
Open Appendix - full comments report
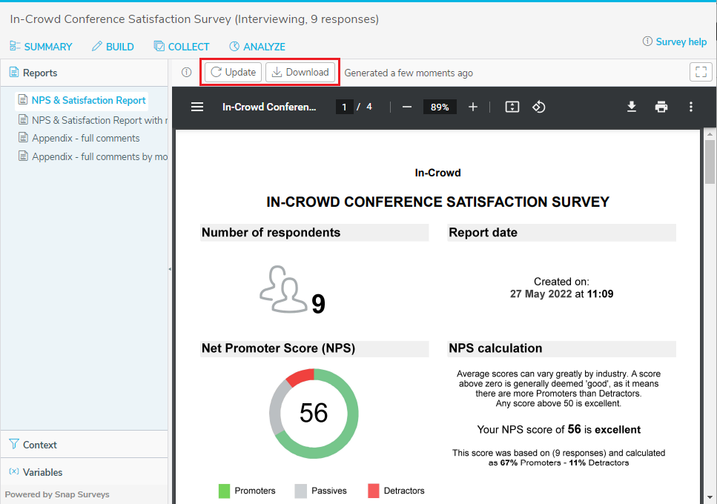pyautogui.click(x=79, y=138)
